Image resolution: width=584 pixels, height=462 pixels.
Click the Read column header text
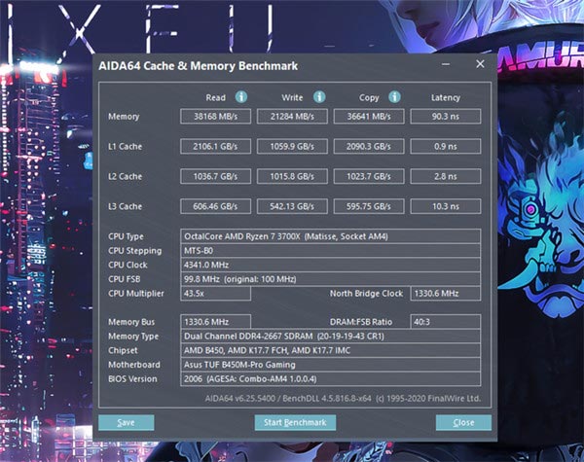pyautogui.click(x=216, y=97)
